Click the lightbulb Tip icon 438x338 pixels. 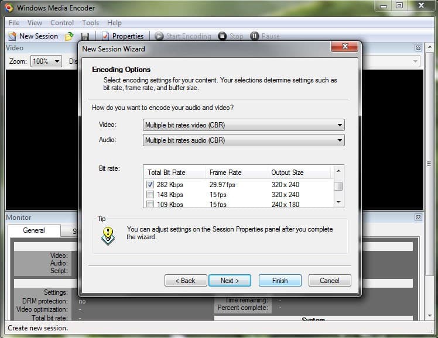108,236
